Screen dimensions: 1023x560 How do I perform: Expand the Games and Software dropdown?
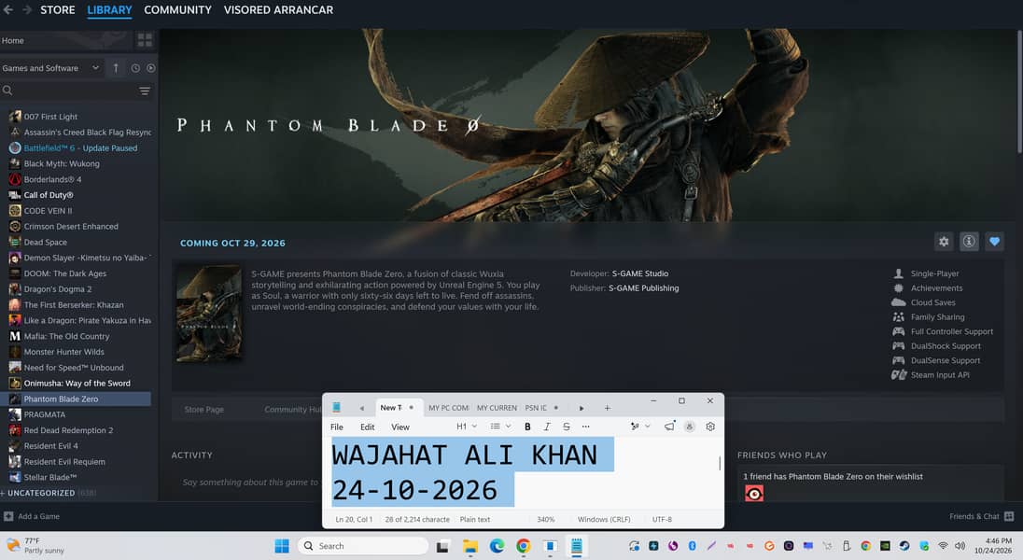coord(51,68)
